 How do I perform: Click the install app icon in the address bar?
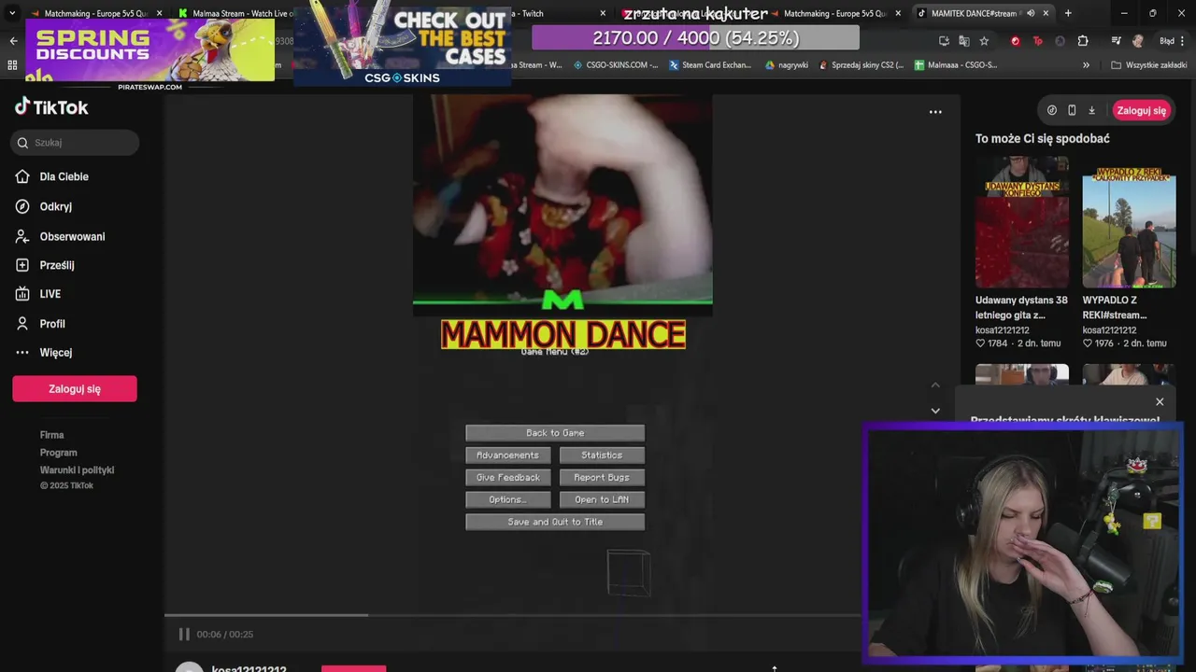point(944,41)
